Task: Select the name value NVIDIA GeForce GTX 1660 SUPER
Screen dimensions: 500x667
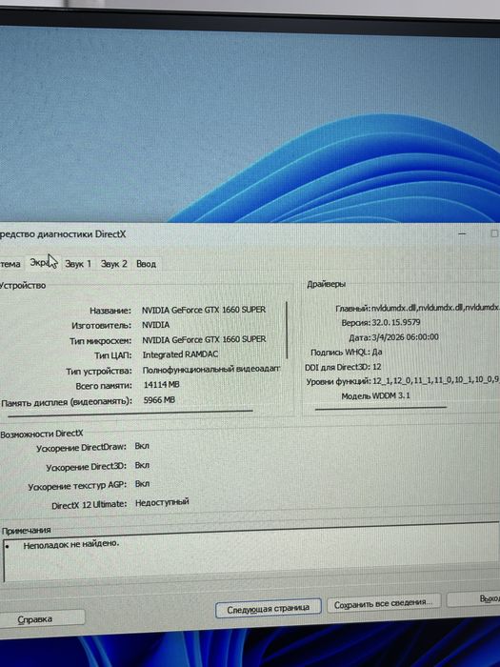Action: [x=204, y=310]
